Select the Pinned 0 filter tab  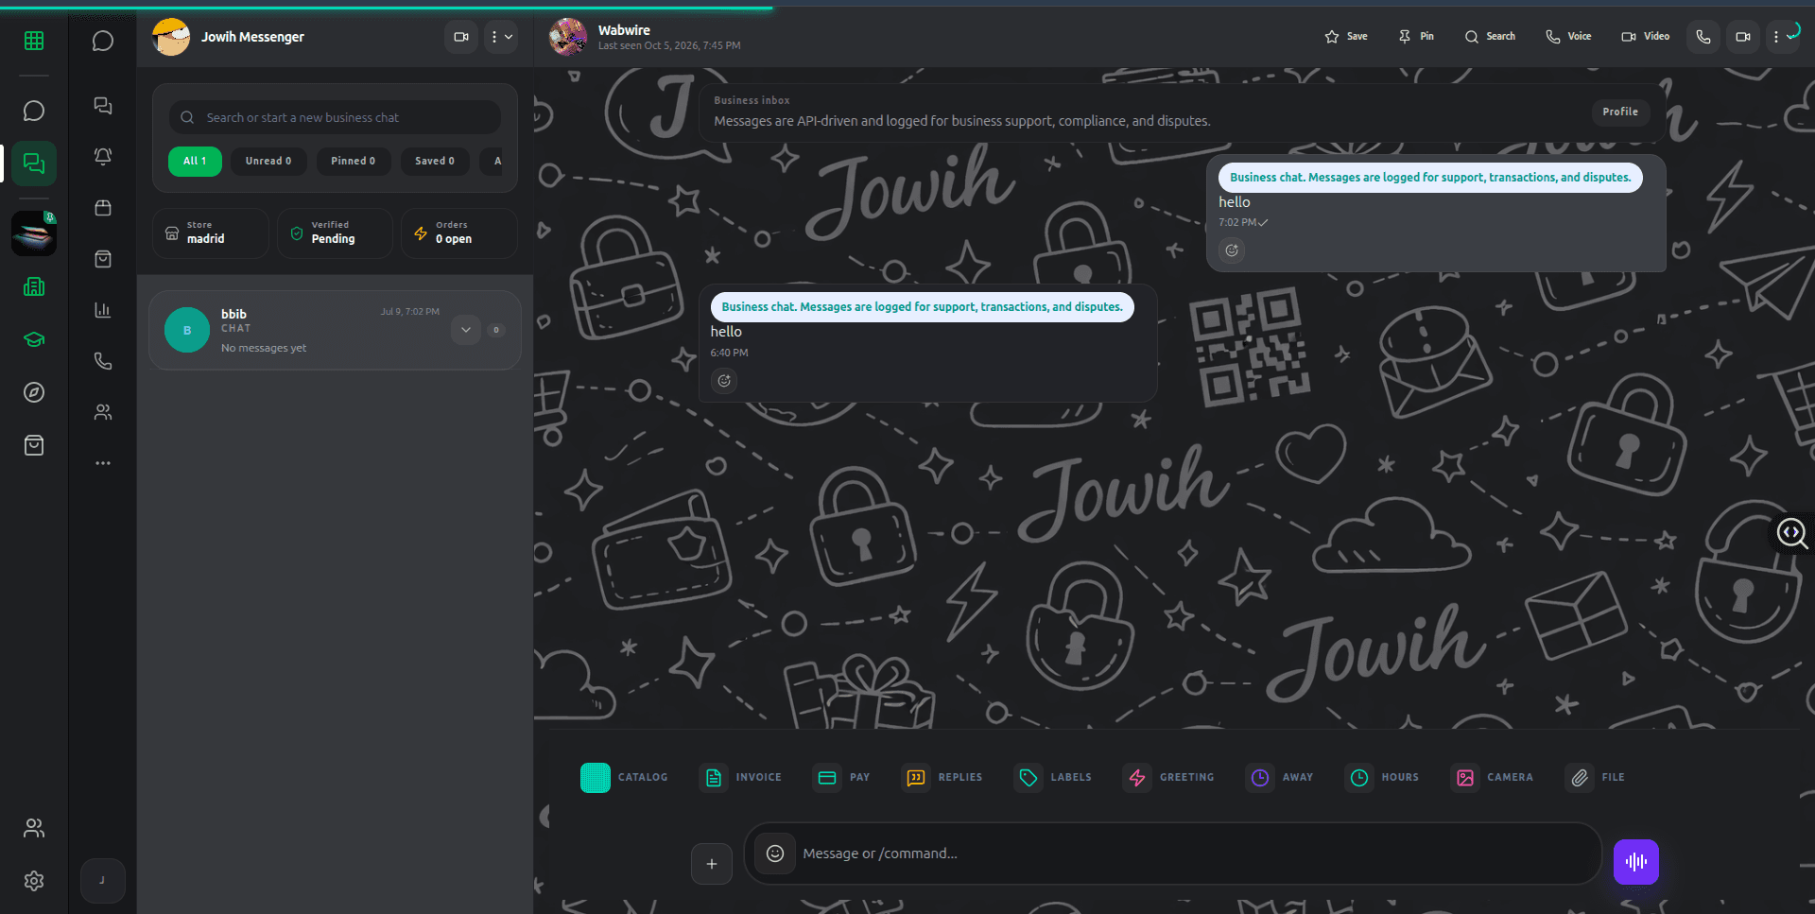(x=353, y=161)
